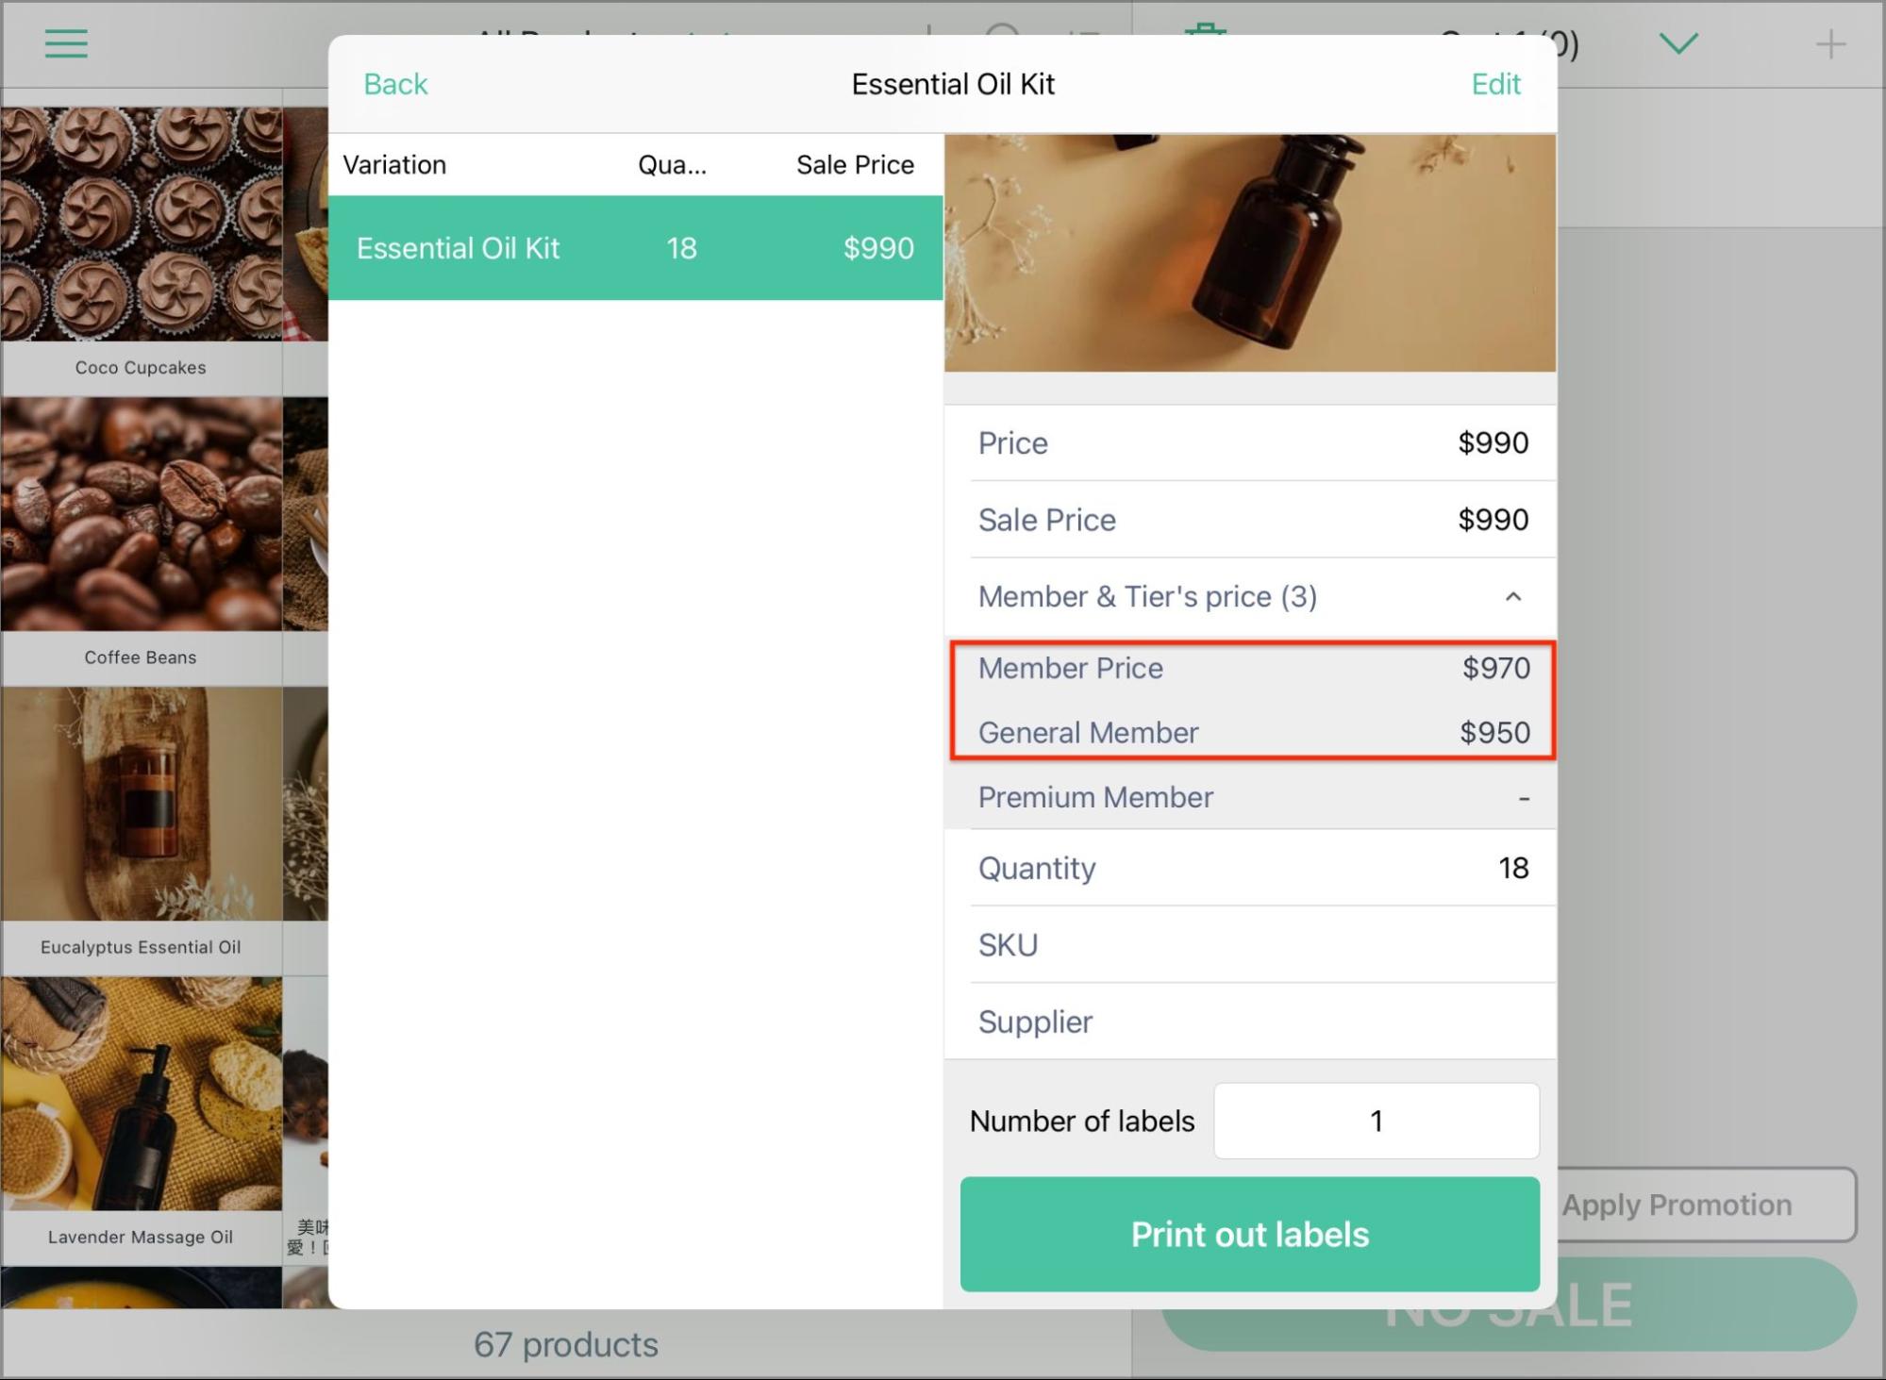Open the Supplier row
The image size is (1886, 1380).
point(1252,1022)
